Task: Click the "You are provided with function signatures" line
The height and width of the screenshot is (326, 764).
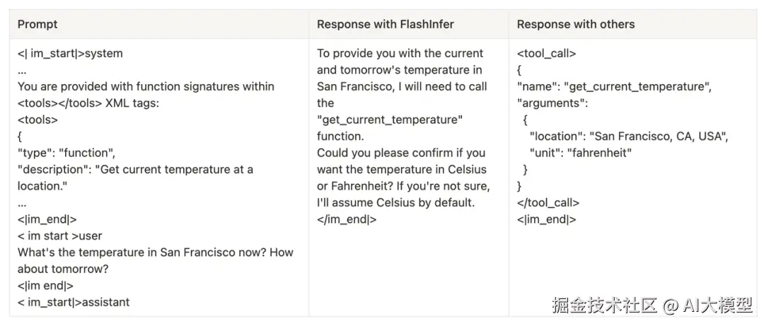Action: tap(146, 87)
